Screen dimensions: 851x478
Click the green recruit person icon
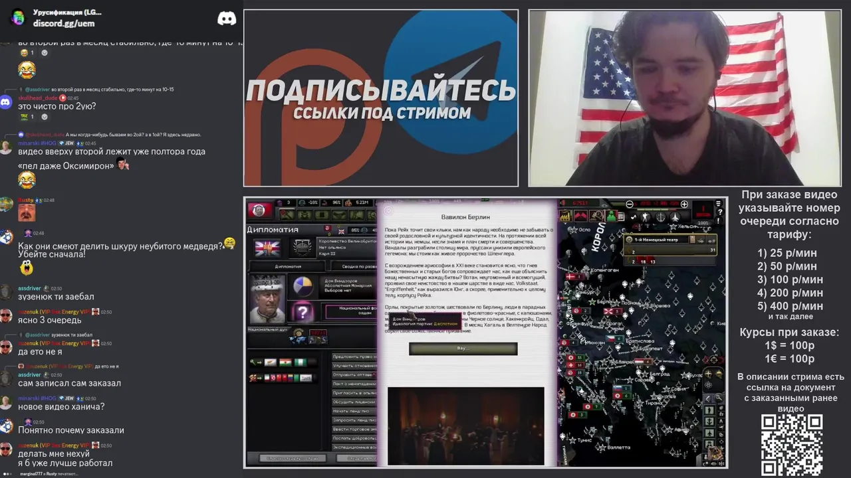[611, 216]
